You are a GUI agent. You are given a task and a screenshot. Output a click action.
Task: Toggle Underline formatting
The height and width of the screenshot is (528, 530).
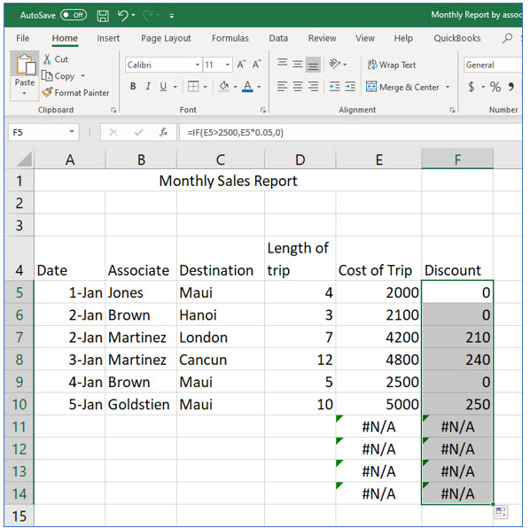[x=163, y=87]
